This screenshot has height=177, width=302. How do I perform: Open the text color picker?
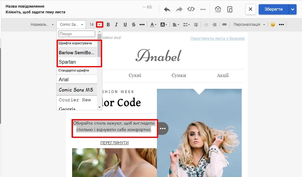click(x=153, y=25)
